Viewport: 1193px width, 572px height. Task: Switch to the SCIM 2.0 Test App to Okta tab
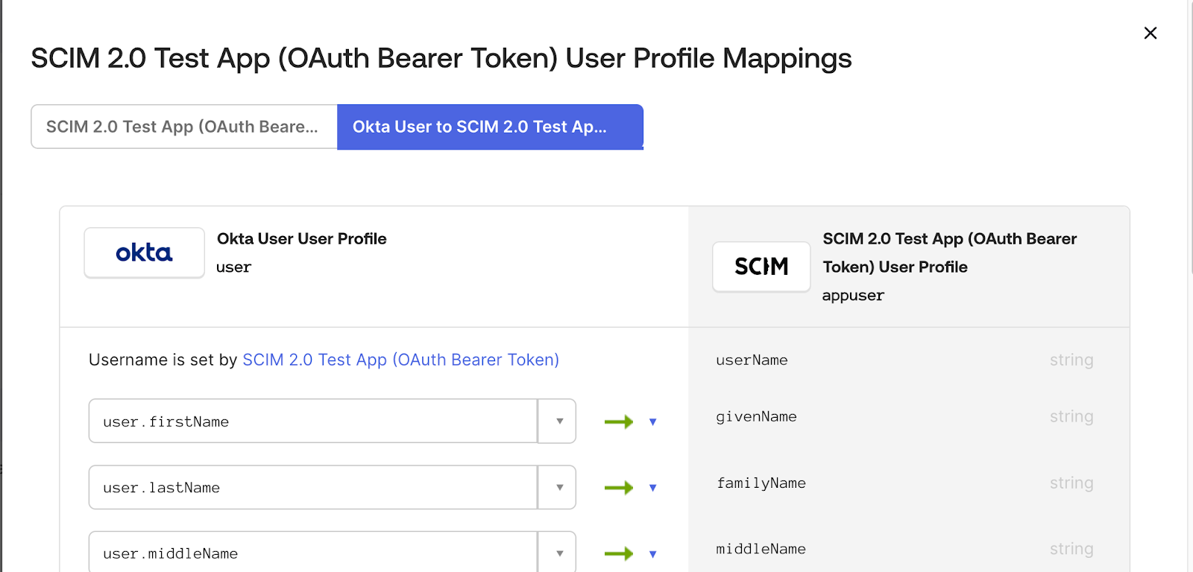tap(183, 127)
